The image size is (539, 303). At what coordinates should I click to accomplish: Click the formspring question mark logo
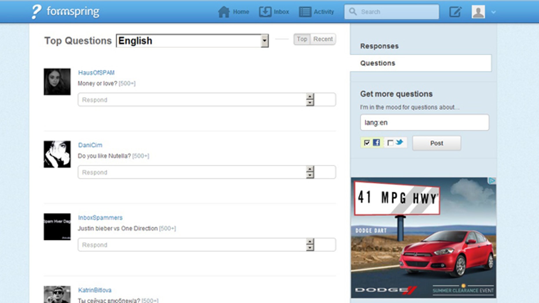coord(36,12)
